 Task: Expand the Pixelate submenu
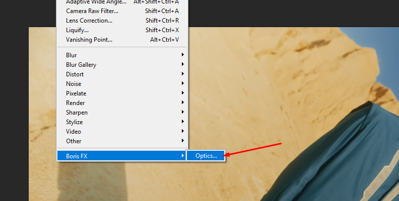click(122, 93)
